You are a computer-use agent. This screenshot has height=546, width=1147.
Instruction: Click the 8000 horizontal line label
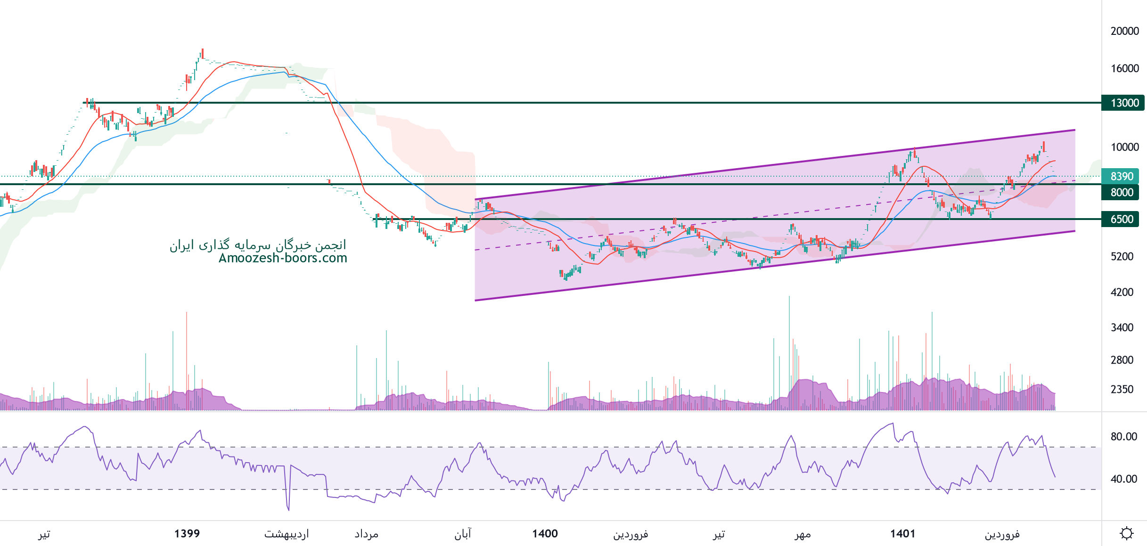tap(1121, 192)
